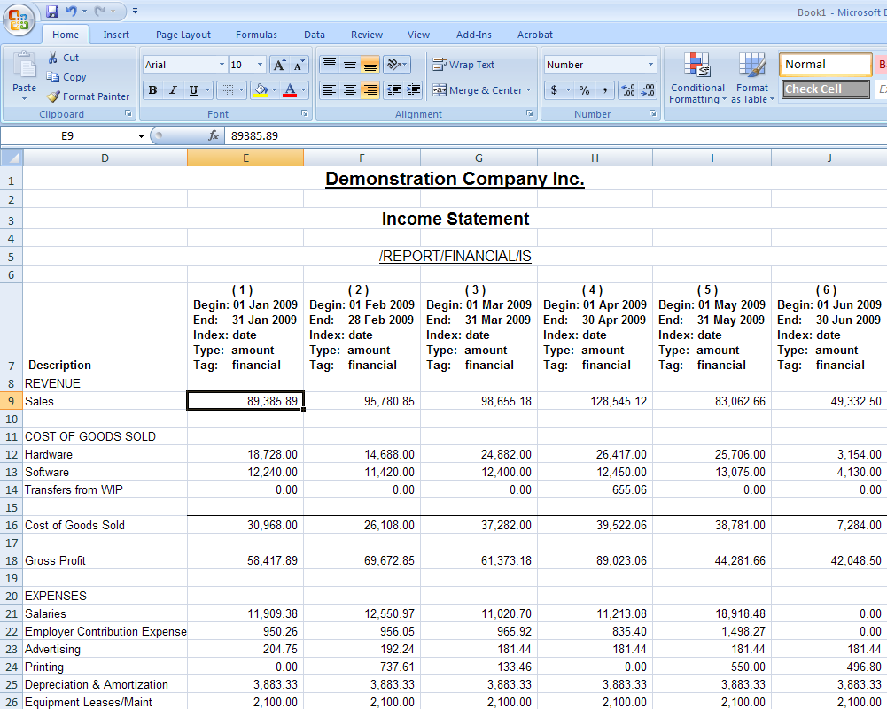Click the Increase Decimal icon
The width and height of the screenshot is (887, 709).
[x=627, y=90]
